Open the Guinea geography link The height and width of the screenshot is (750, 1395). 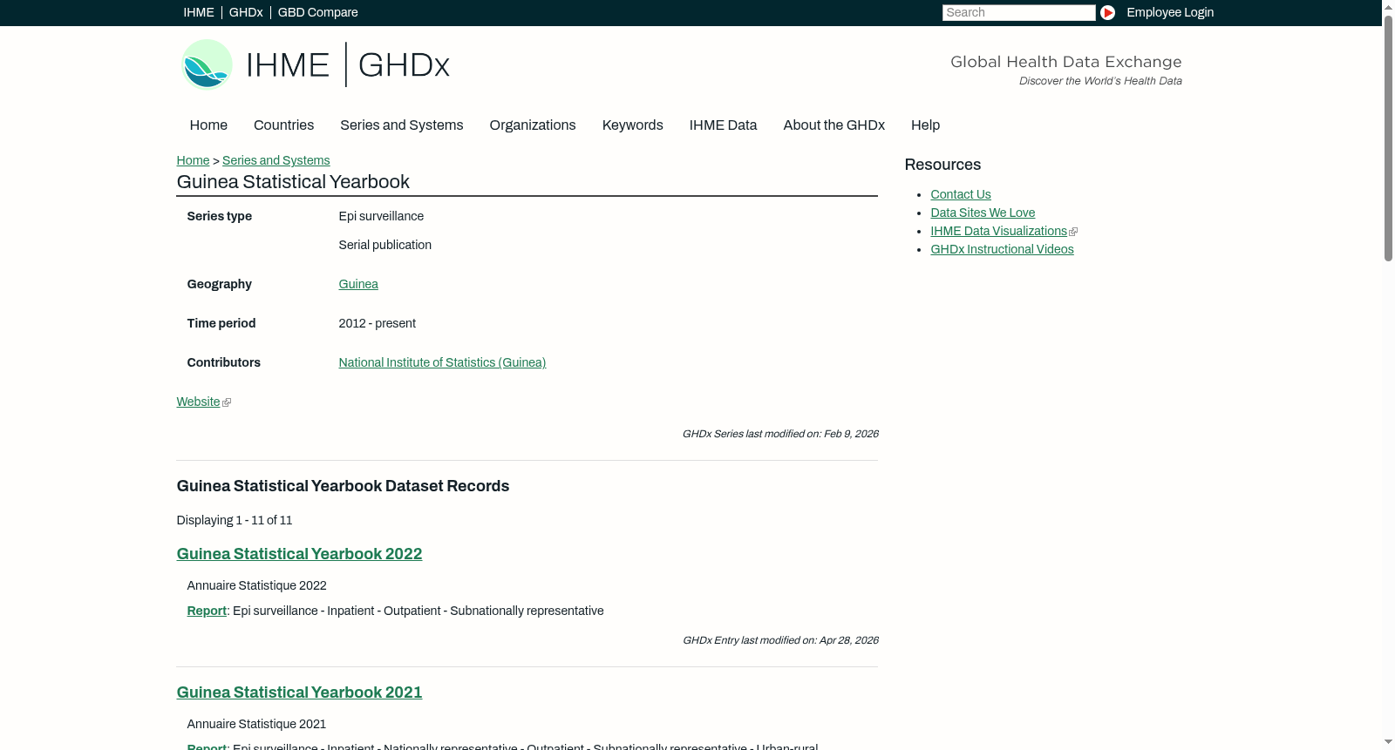click(x=358, y=284)
